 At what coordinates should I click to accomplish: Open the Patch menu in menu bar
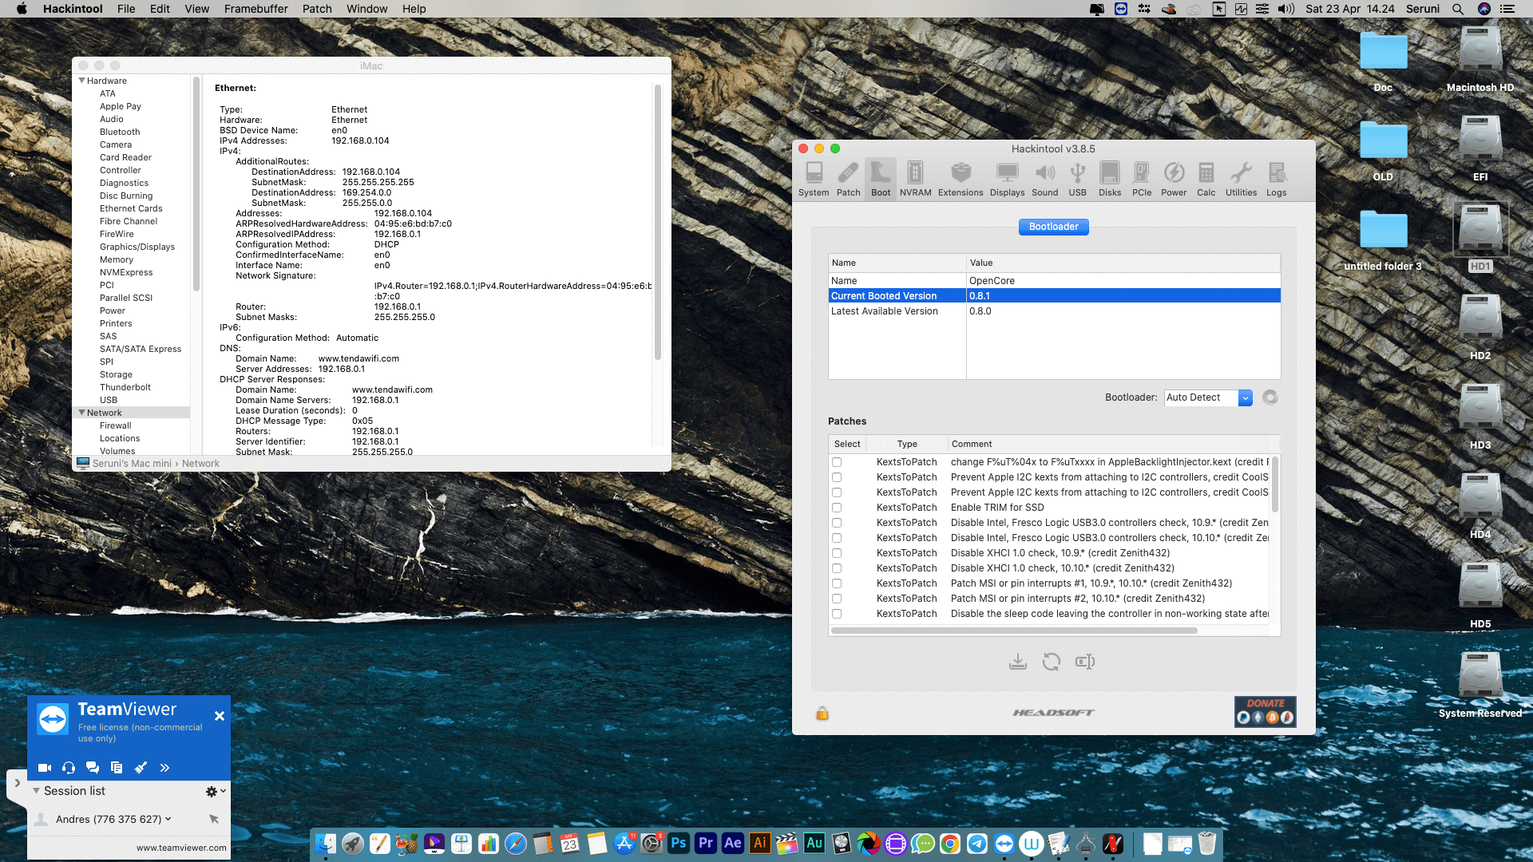pyautogui.click(x=317, y=9)
